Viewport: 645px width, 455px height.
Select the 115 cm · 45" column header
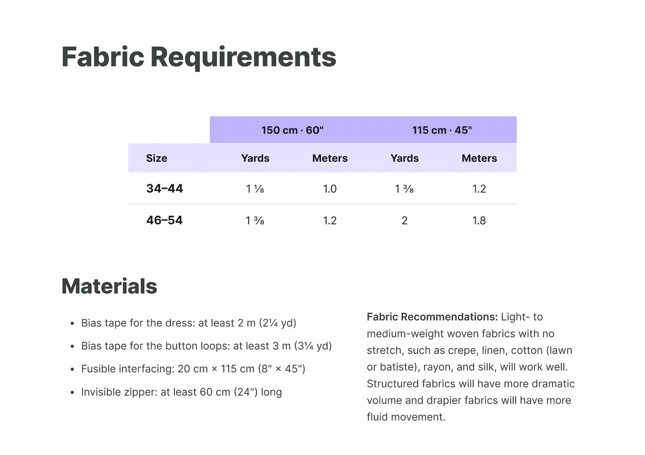pyautogui.click(x=442, y=130)
